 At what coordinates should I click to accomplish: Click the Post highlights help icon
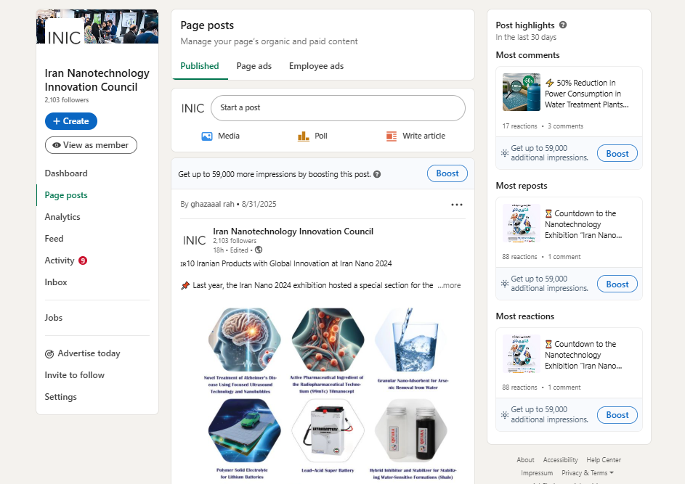pos(563,25)
